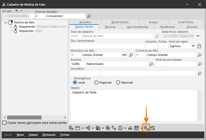
Task: Open the Vínculos tab
Action: click(192, 27)
